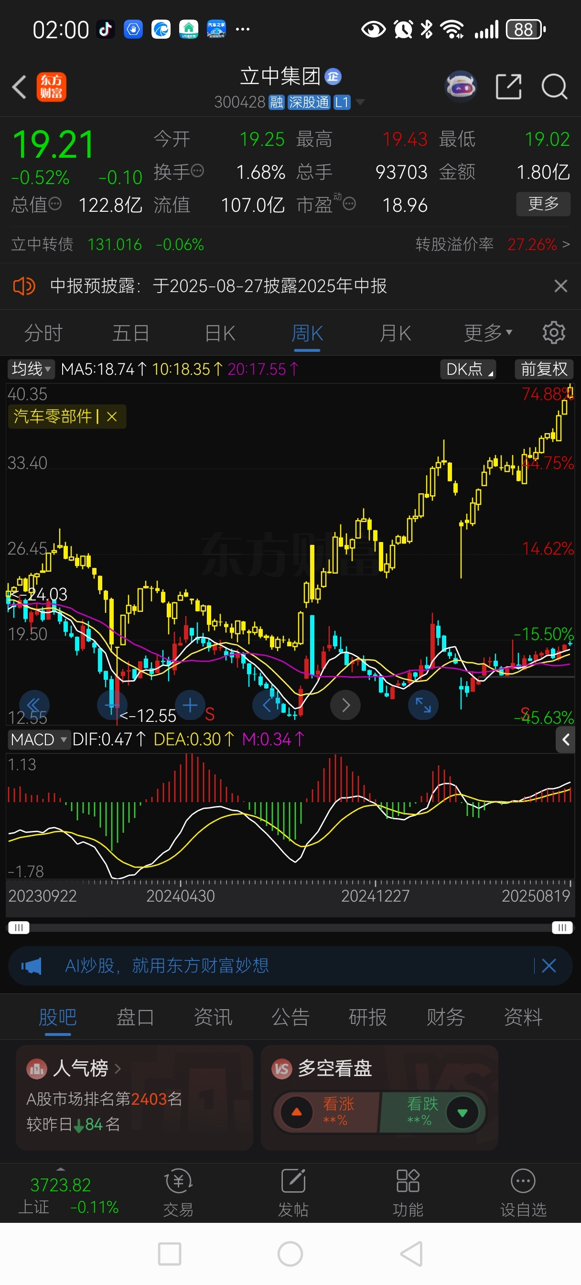Open the DK点 dropdown

click(x=468, y=369)
